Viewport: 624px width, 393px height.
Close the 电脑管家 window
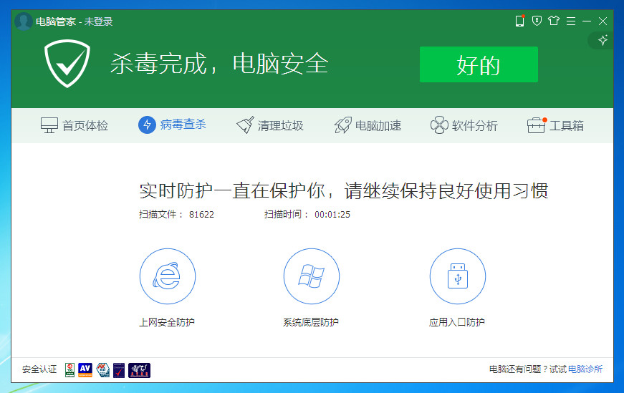(x=603, y=21)
